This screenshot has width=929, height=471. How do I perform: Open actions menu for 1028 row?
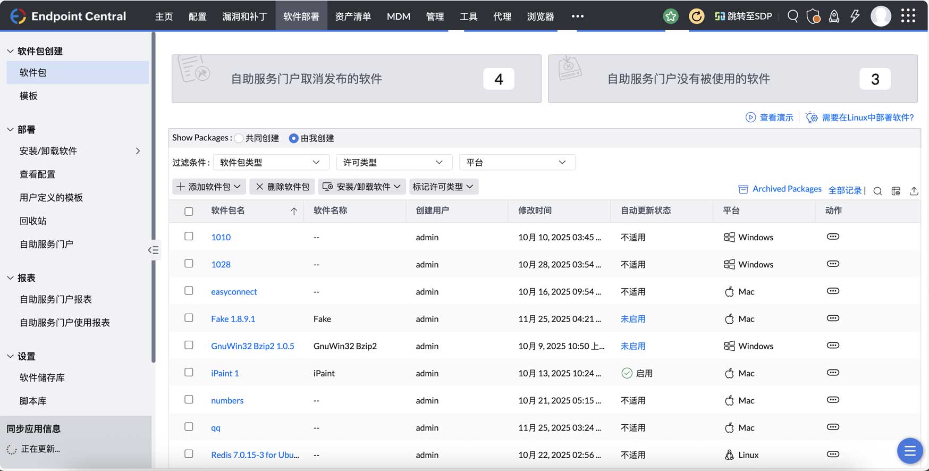click(x=833, y=264)
